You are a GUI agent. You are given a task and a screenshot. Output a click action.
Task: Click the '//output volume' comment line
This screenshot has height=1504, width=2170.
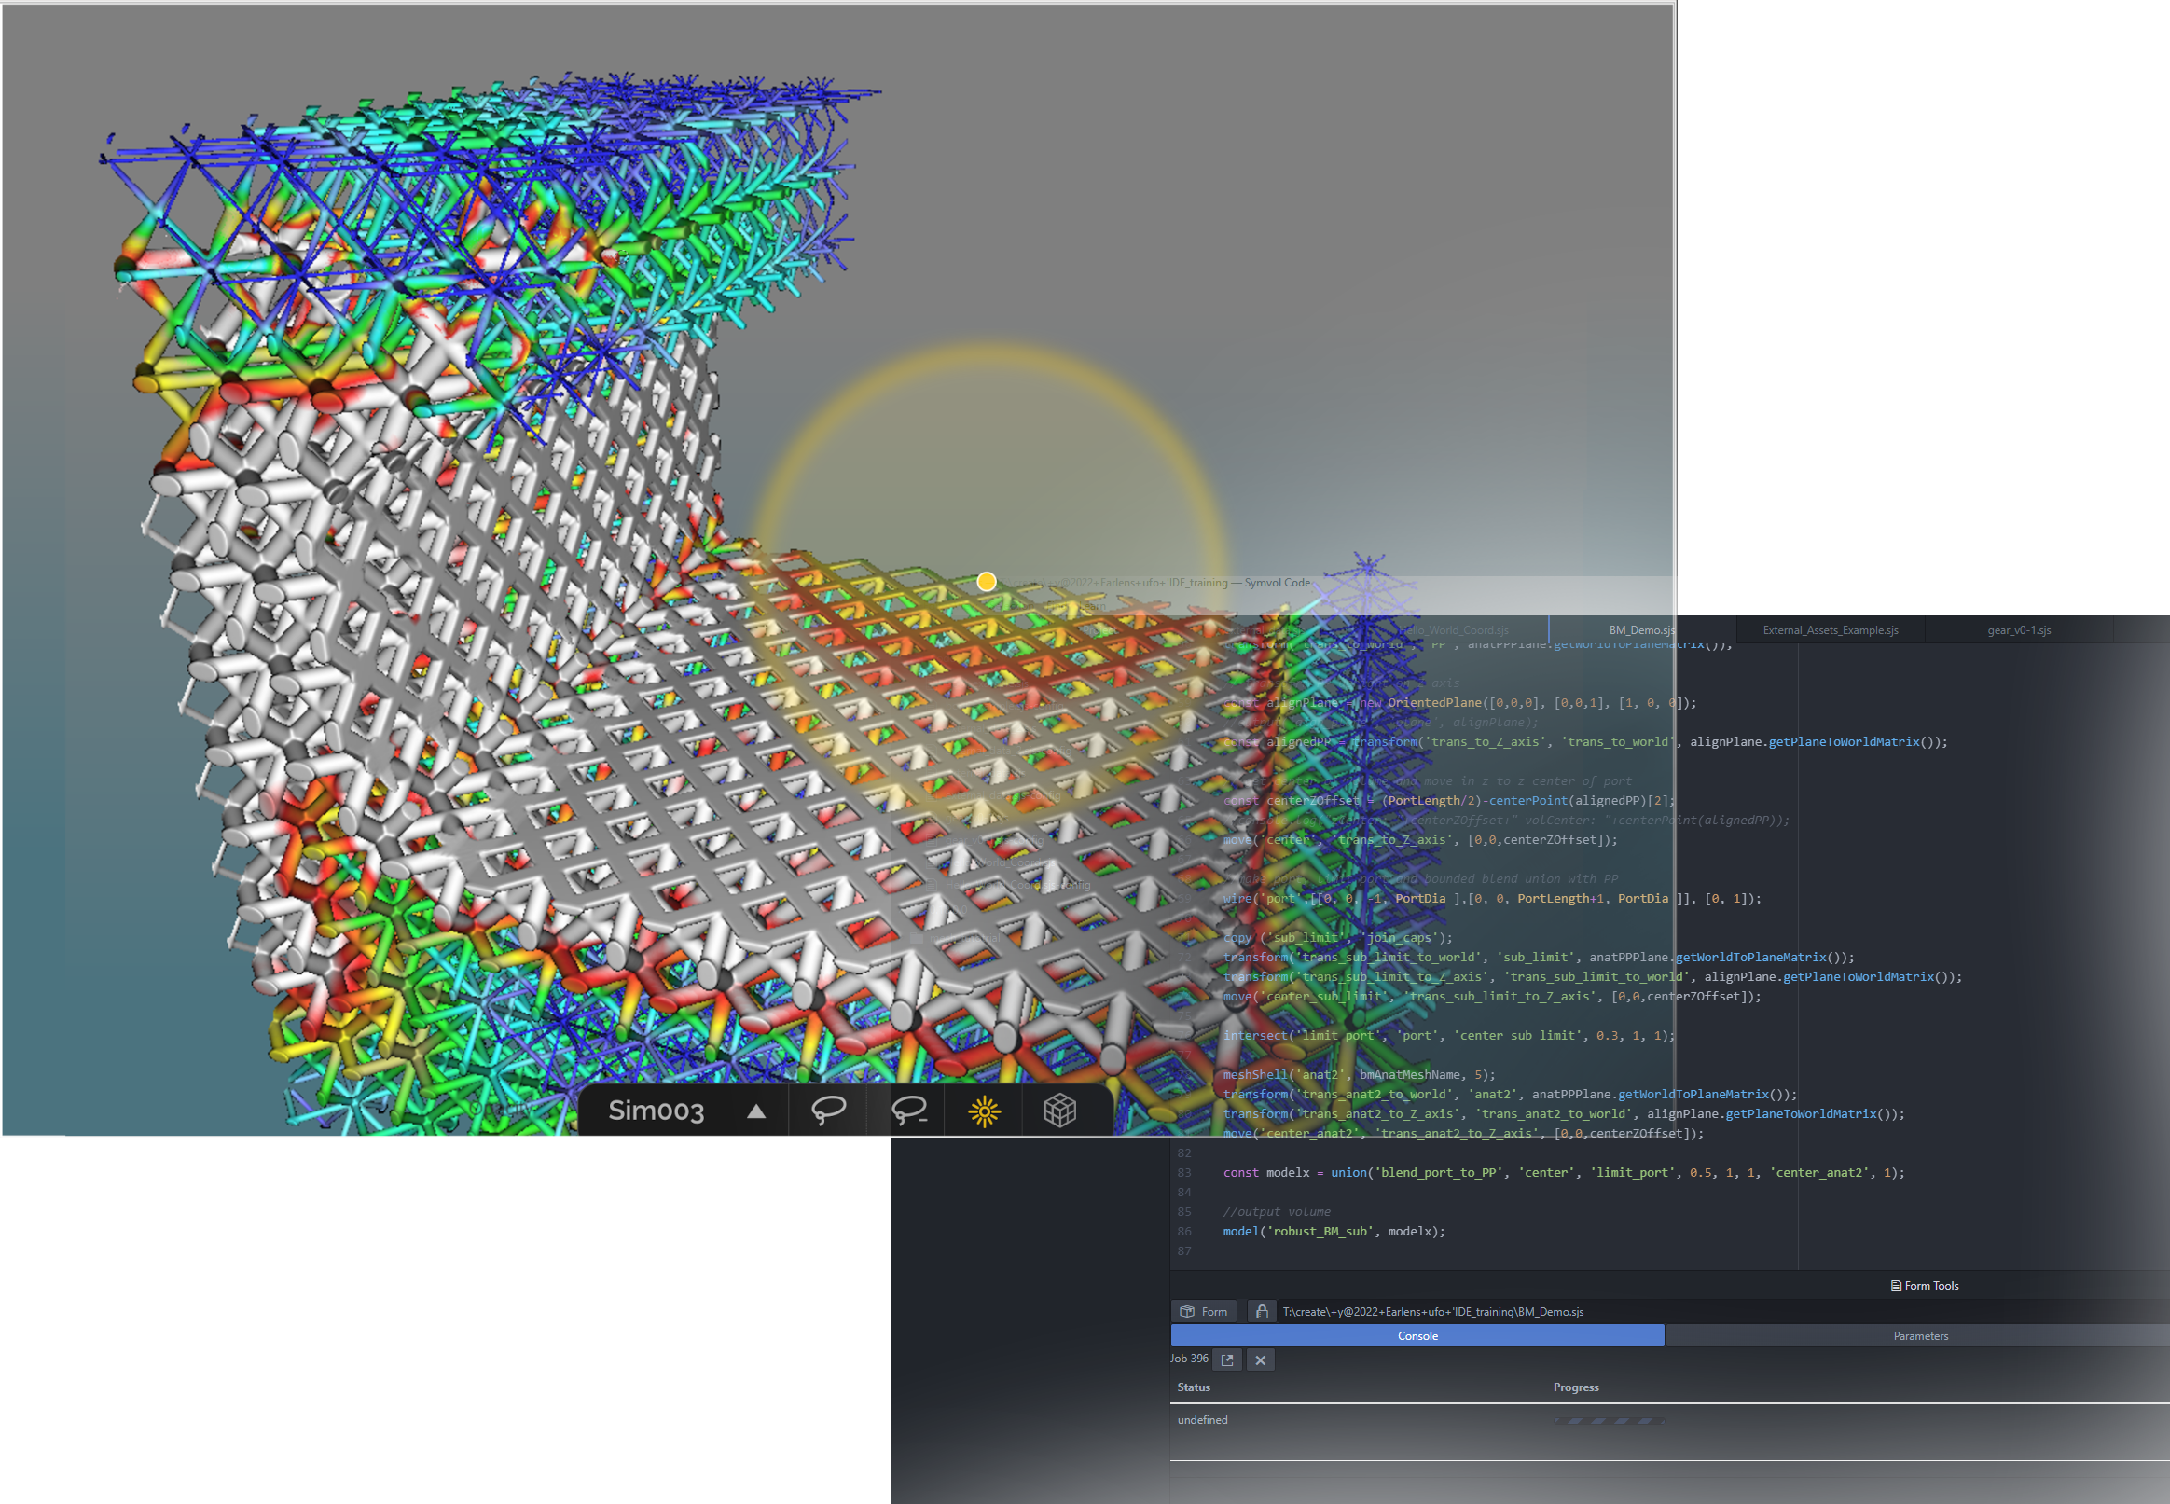1277,1212
